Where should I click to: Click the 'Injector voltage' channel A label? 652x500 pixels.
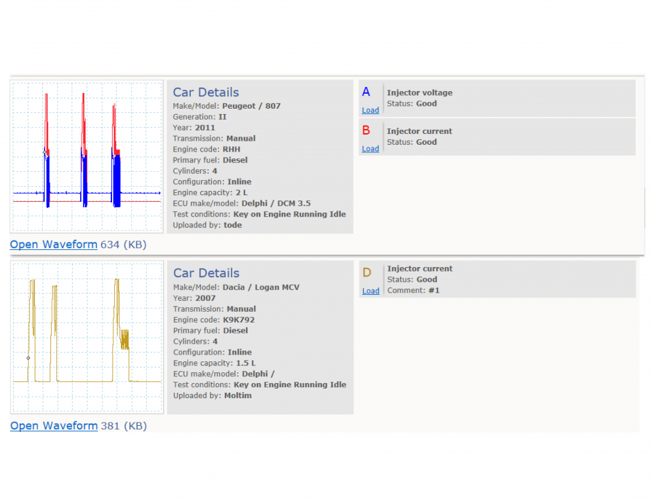point(420,93)
